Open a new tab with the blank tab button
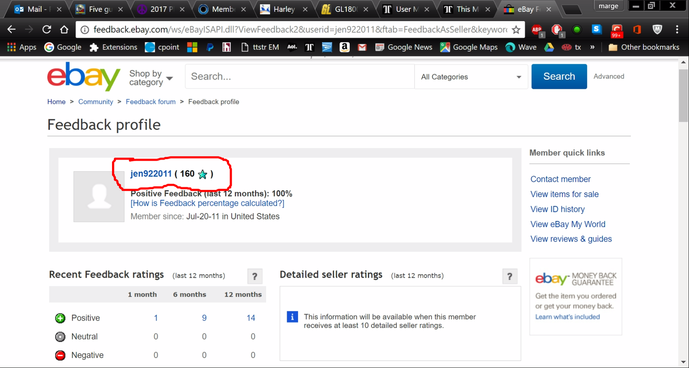Screen dimensions: 689x368 [x=571, y=10]
